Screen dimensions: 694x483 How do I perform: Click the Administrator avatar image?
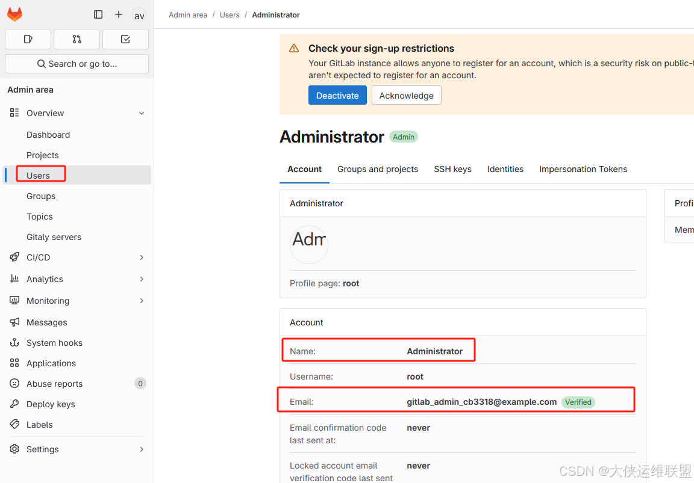pos(309,244)
